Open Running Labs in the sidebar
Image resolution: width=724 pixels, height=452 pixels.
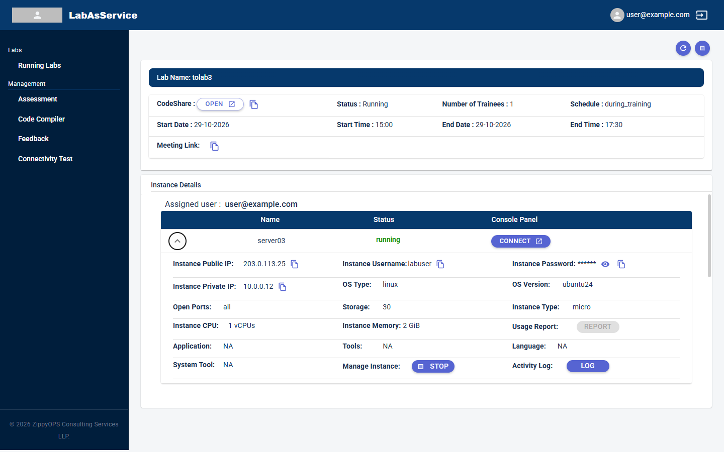tap(39, 65)
